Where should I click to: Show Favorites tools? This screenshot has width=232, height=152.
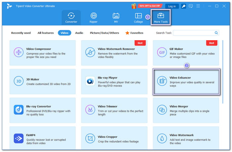pyautogui.click(x=134, y=33)
